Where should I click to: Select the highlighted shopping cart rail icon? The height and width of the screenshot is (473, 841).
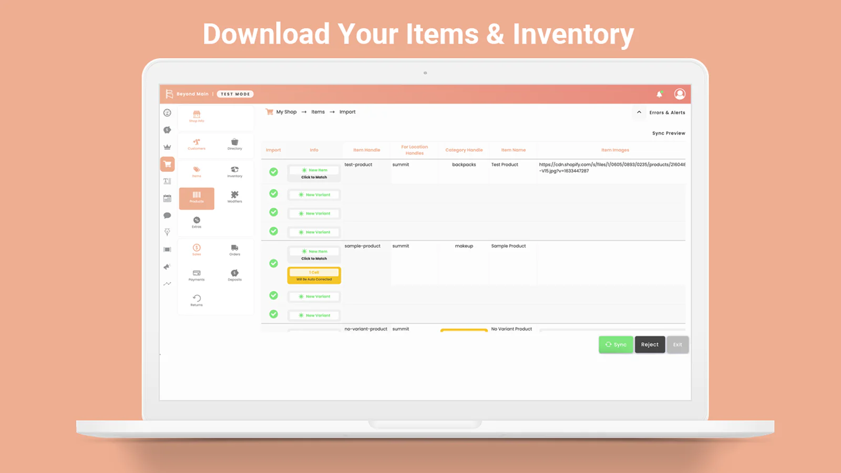click(167, 164)
